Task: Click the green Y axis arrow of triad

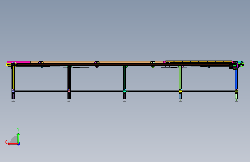Action: coord(18,138)
